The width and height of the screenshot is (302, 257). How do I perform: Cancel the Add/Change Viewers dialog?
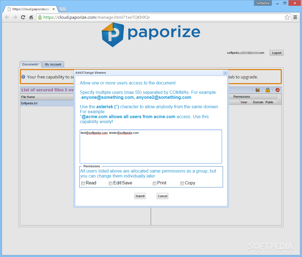point(162,196)
